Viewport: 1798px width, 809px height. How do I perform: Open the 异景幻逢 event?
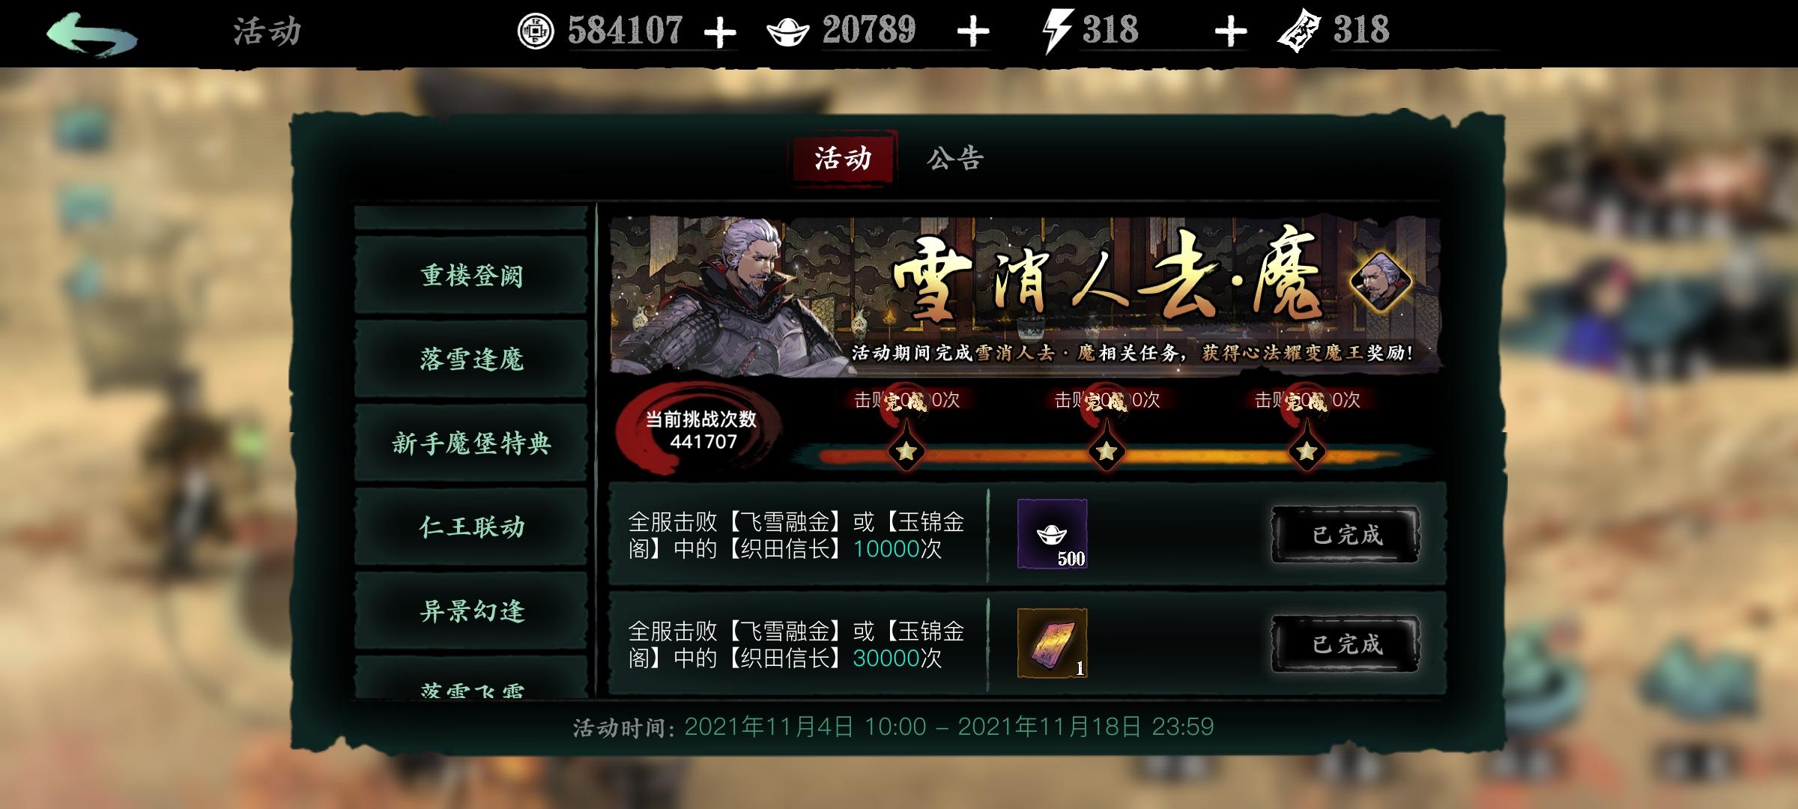pyautogui.click(x=471, y=611)
